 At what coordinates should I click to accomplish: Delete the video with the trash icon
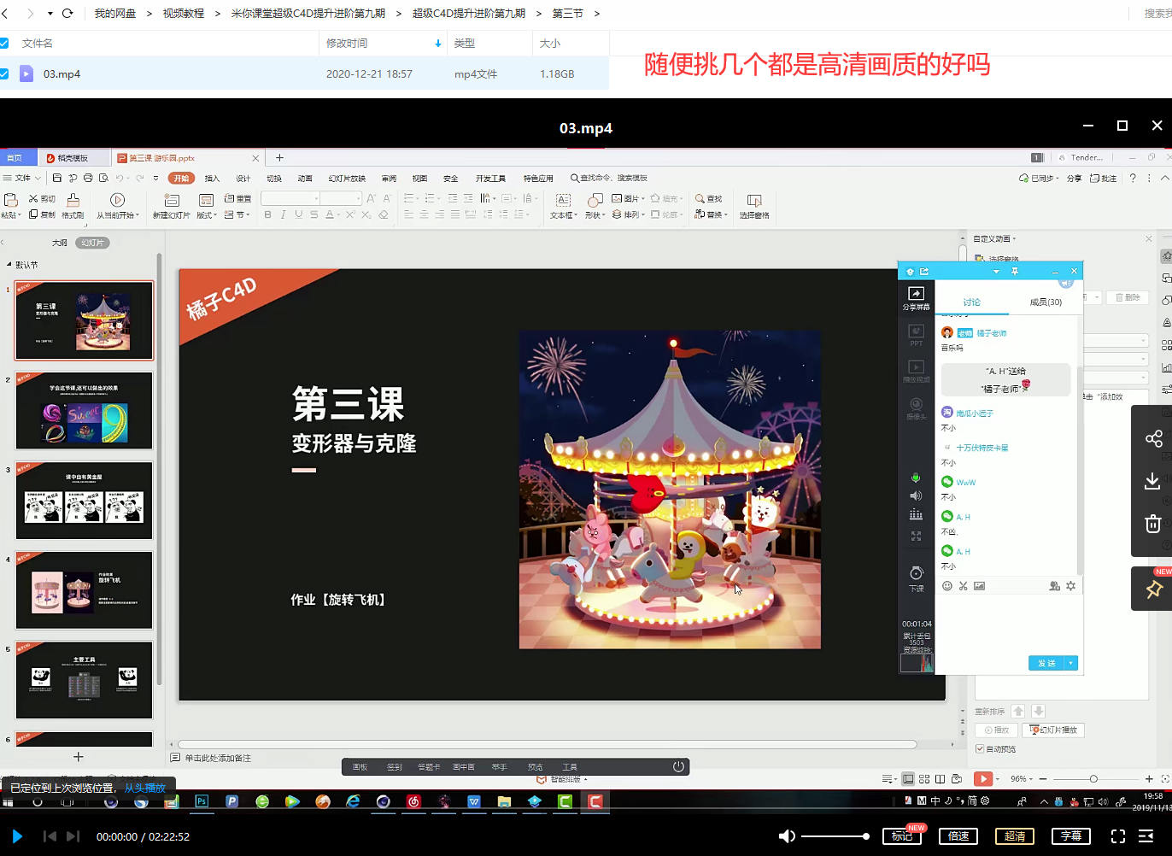pos(1152,524)
